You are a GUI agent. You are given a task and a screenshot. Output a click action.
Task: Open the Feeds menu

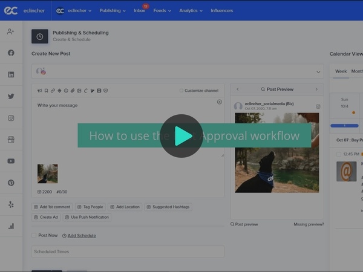162,11
